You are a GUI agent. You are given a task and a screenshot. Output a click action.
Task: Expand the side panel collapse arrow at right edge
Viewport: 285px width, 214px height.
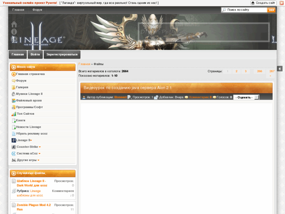tap(280, 69)
